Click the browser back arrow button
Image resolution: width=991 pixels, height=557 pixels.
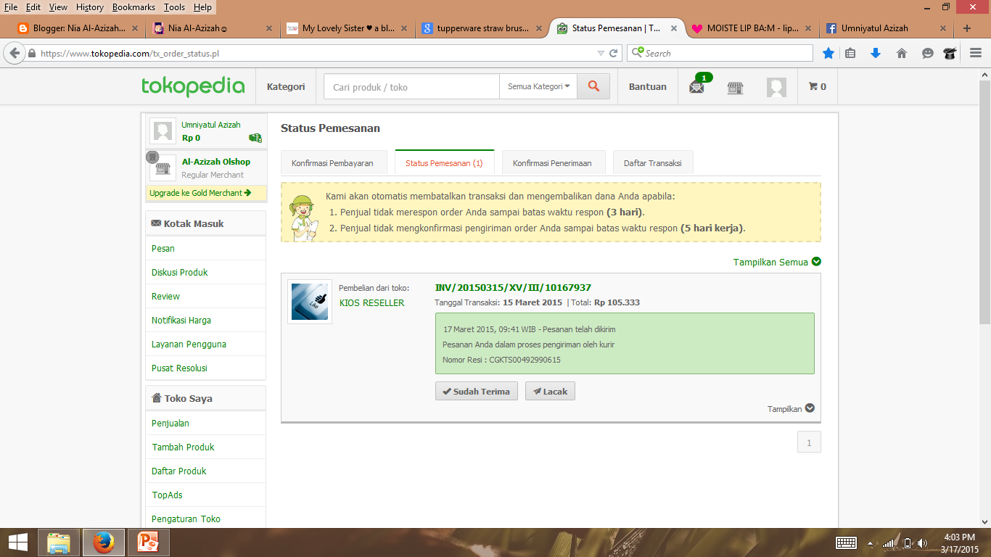14,53
